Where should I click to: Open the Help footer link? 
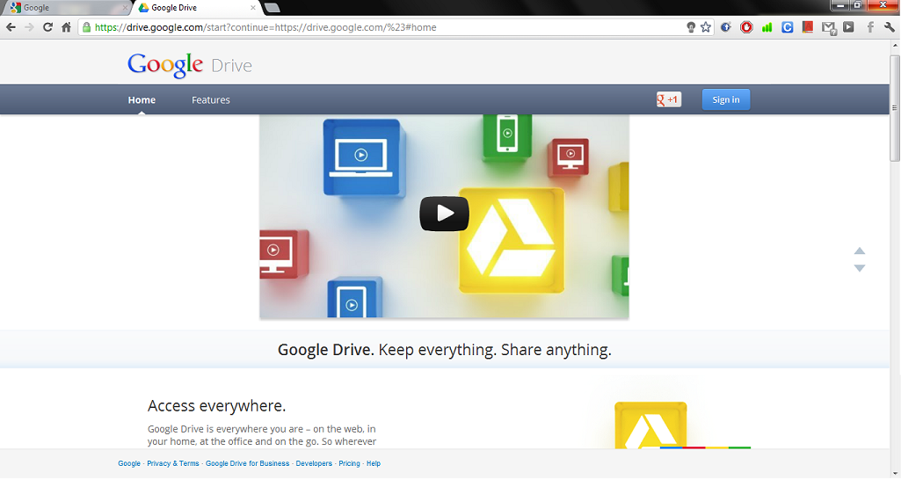pos(374,463)
